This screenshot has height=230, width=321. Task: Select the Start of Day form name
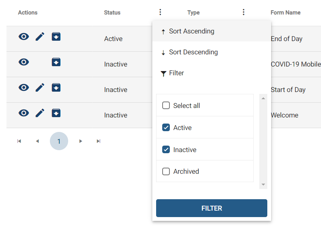[288, 90]
